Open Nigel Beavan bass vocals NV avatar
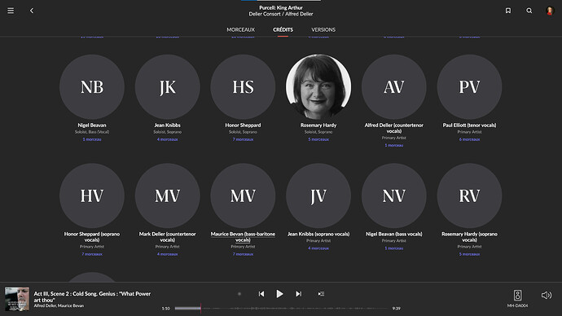The image size is (562, 316). [x=394, y=195]
